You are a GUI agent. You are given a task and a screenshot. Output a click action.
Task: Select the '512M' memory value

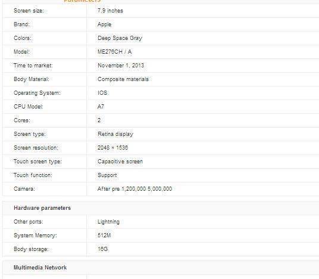pos(104,235)
